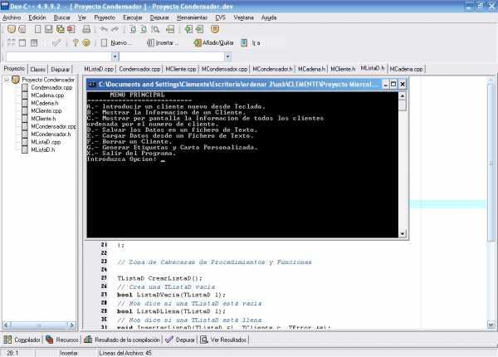Click the Run program icon
The image size is (498, 357).
pyautogui.click(x=22, y=42)
